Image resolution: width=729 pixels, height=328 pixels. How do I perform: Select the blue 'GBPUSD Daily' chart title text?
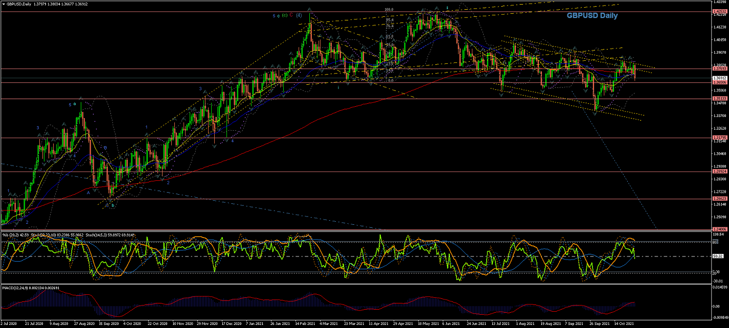(591, 16)
